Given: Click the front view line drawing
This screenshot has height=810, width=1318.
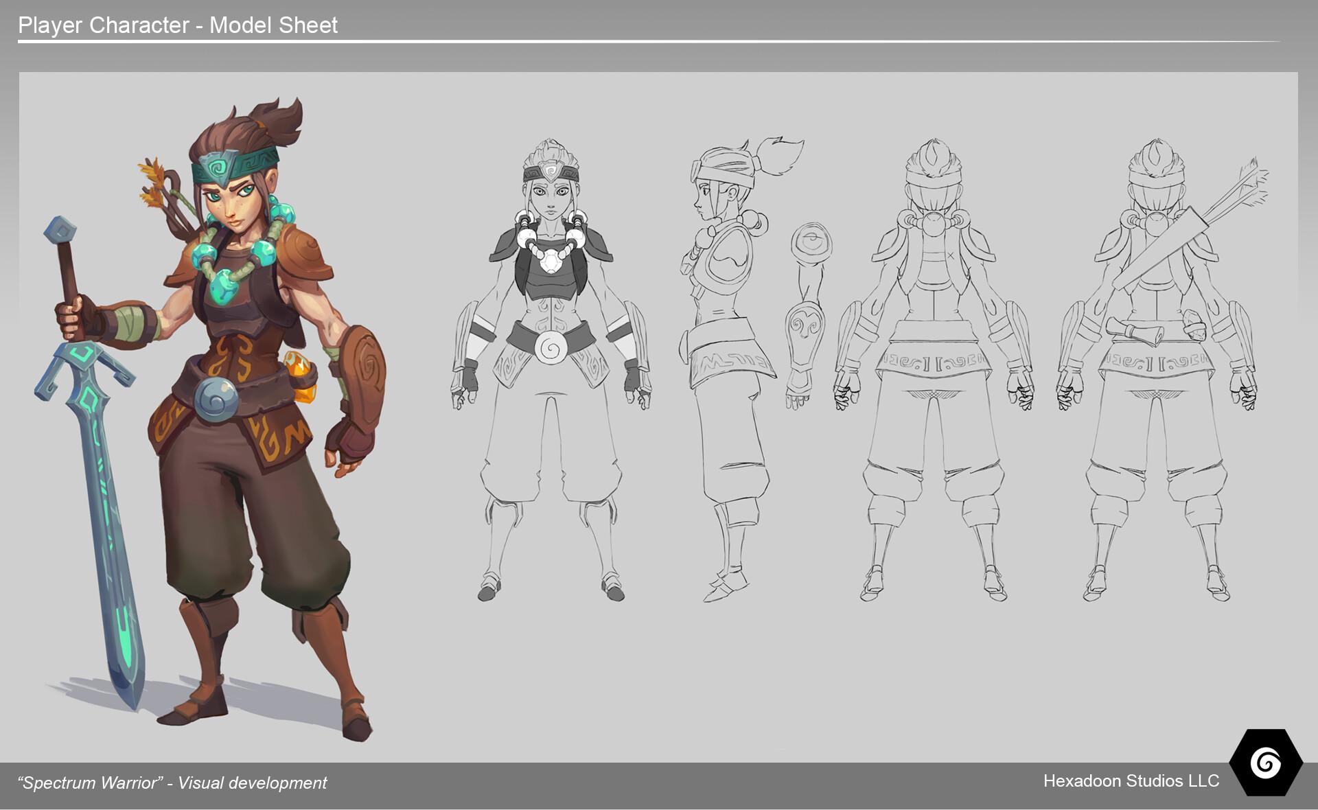Looking at the screenshot, I should point(551,371).
